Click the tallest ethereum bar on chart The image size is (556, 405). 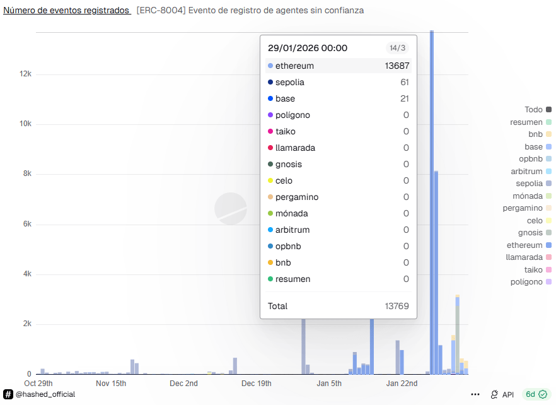point(432,202)
